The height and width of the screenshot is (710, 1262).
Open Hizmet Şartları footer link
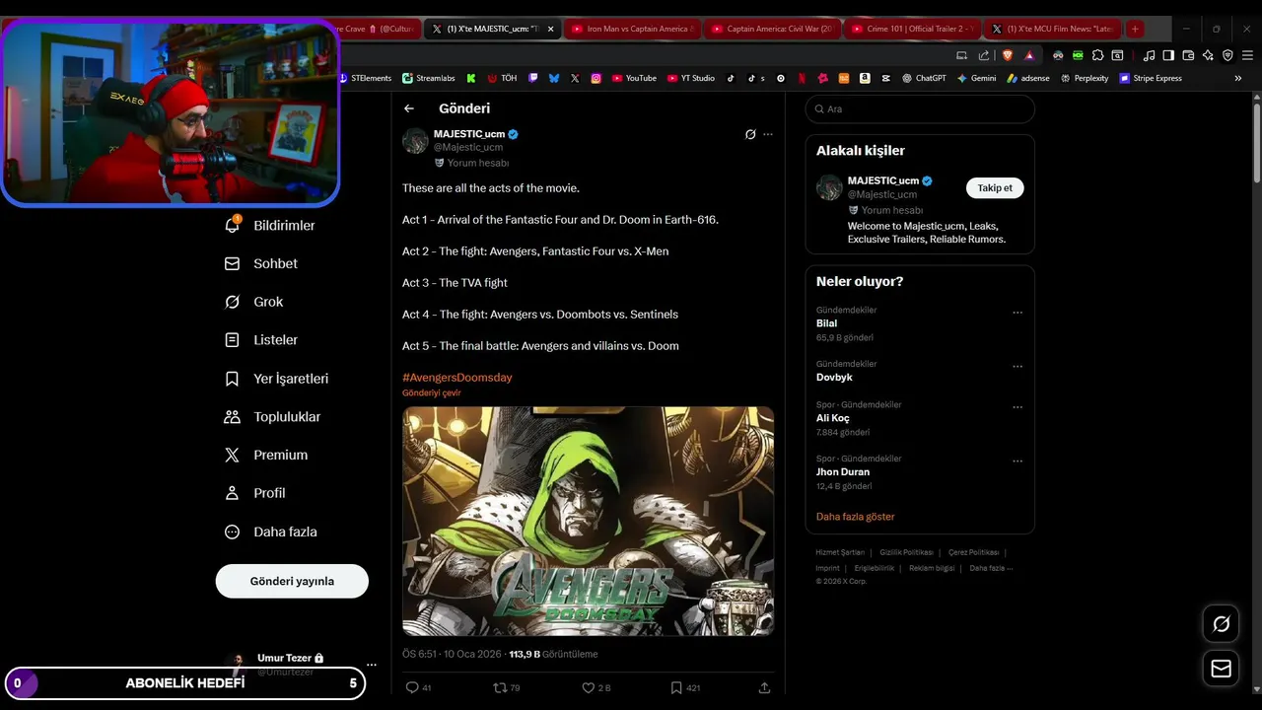click(840, 552)
